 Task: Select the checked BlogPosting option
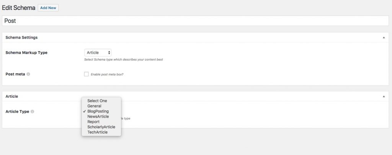coord(98,111)
